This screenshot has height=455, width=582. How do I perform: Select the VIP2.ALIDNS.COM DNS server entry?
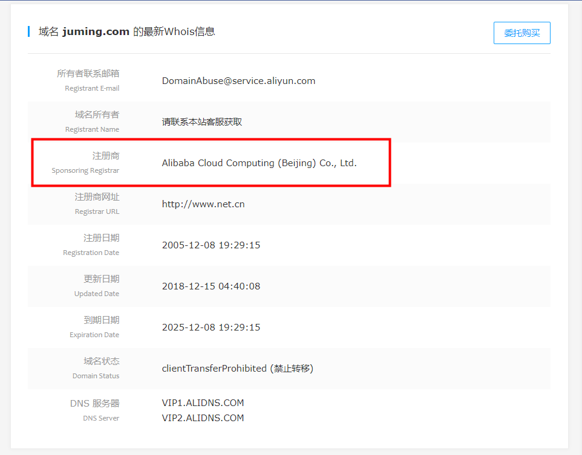203,418
